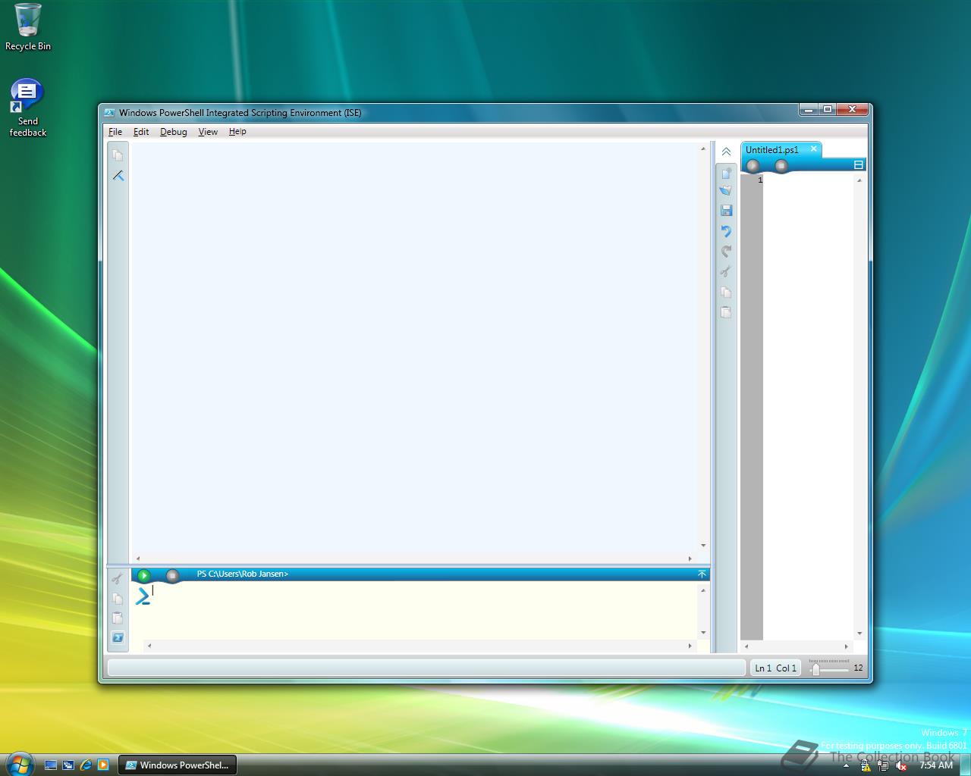Click command pane scroll down arrow
971x776 pixels.
pos(703,632)
